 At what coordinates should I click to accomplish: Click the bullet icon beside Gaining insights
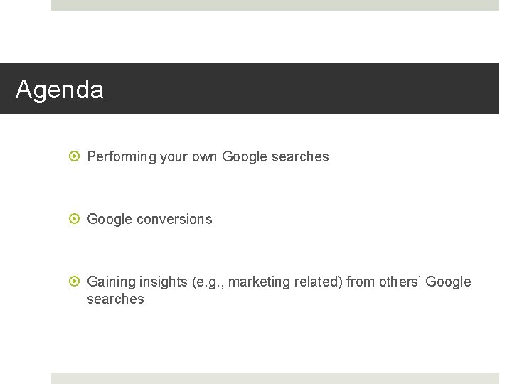(76, 282)
